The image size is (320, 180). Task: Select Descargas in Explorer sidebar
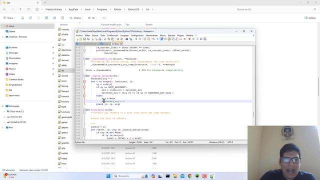click(x=13, y=53)
